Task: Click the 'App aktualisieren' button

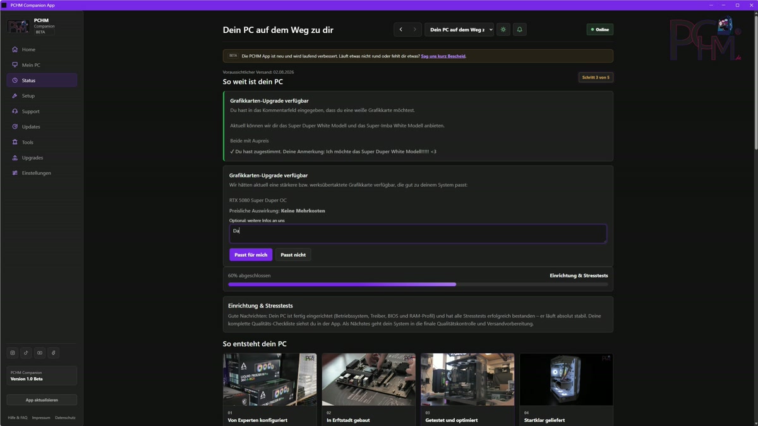Action: pyautogui.click(x=42, y=400)
